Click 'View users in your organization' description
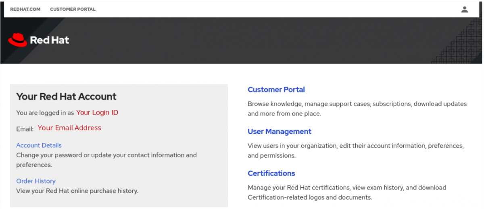This screenshot has width=484, height=209. point(356,150)
